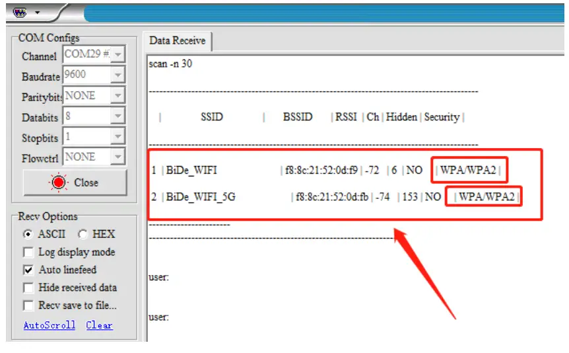569x353 pixels.
Task: Click the BSSID column header text
Action: point(298,117)
